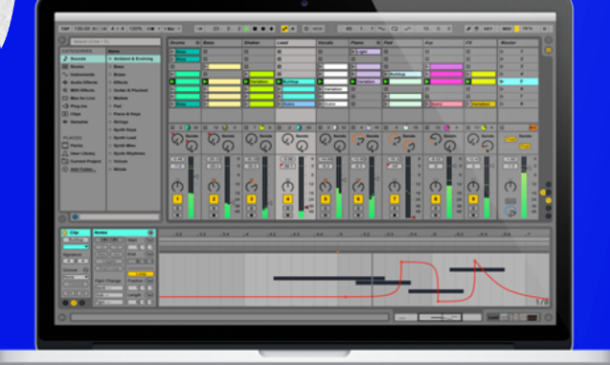Toggle the yellow Loop button in Notes box
The height and width of the screenshot is (365, 610).
140,274
